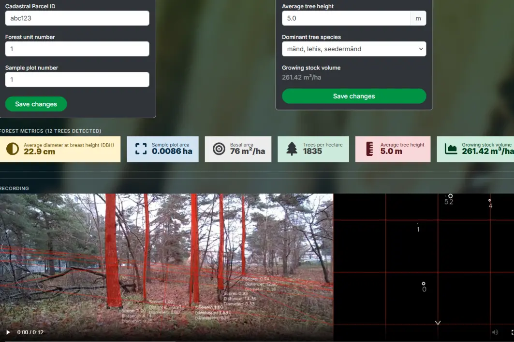This screenshot has width=514, height=342.
Task: Click the 261.42 m³/ha text under Growing stock volume
Action: click(302, 78)
